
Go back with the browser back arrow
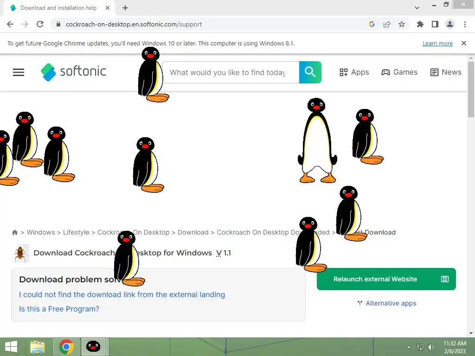pyautogui.click(x=10, y=24)
